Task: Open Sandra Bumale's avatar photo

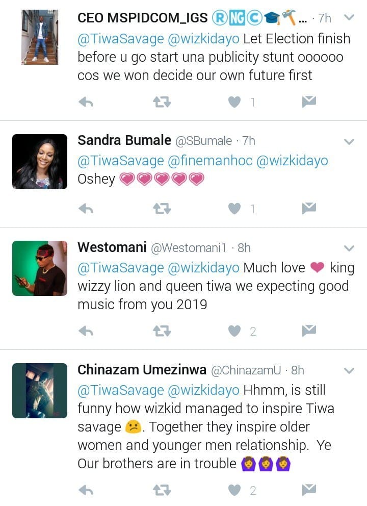Action: (x=40, y=162)
